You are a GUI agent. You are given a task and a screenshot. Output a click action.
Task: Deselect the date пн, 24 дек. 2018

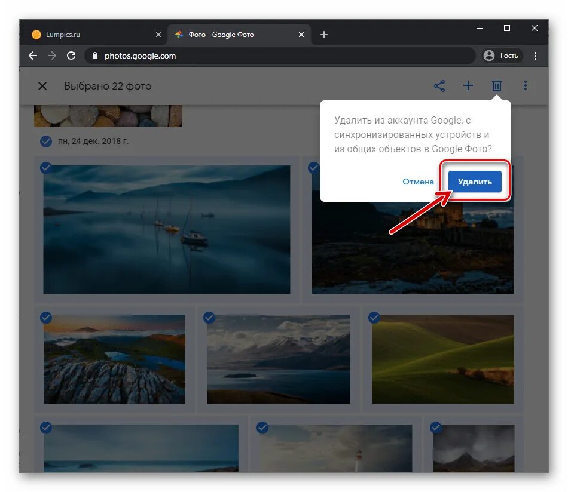click(46, 142)
